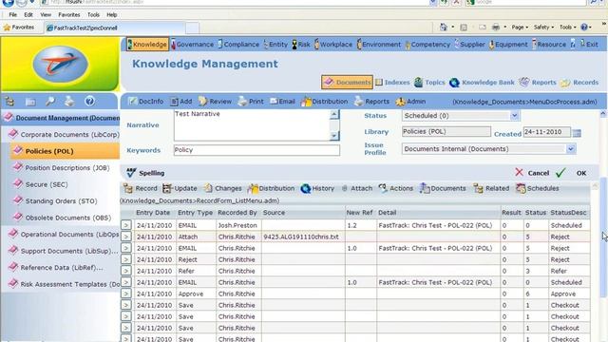Open Risk Assessment Templates node
Image resolution: width=608 pixels, height=342 pixels.
(64, 284)
